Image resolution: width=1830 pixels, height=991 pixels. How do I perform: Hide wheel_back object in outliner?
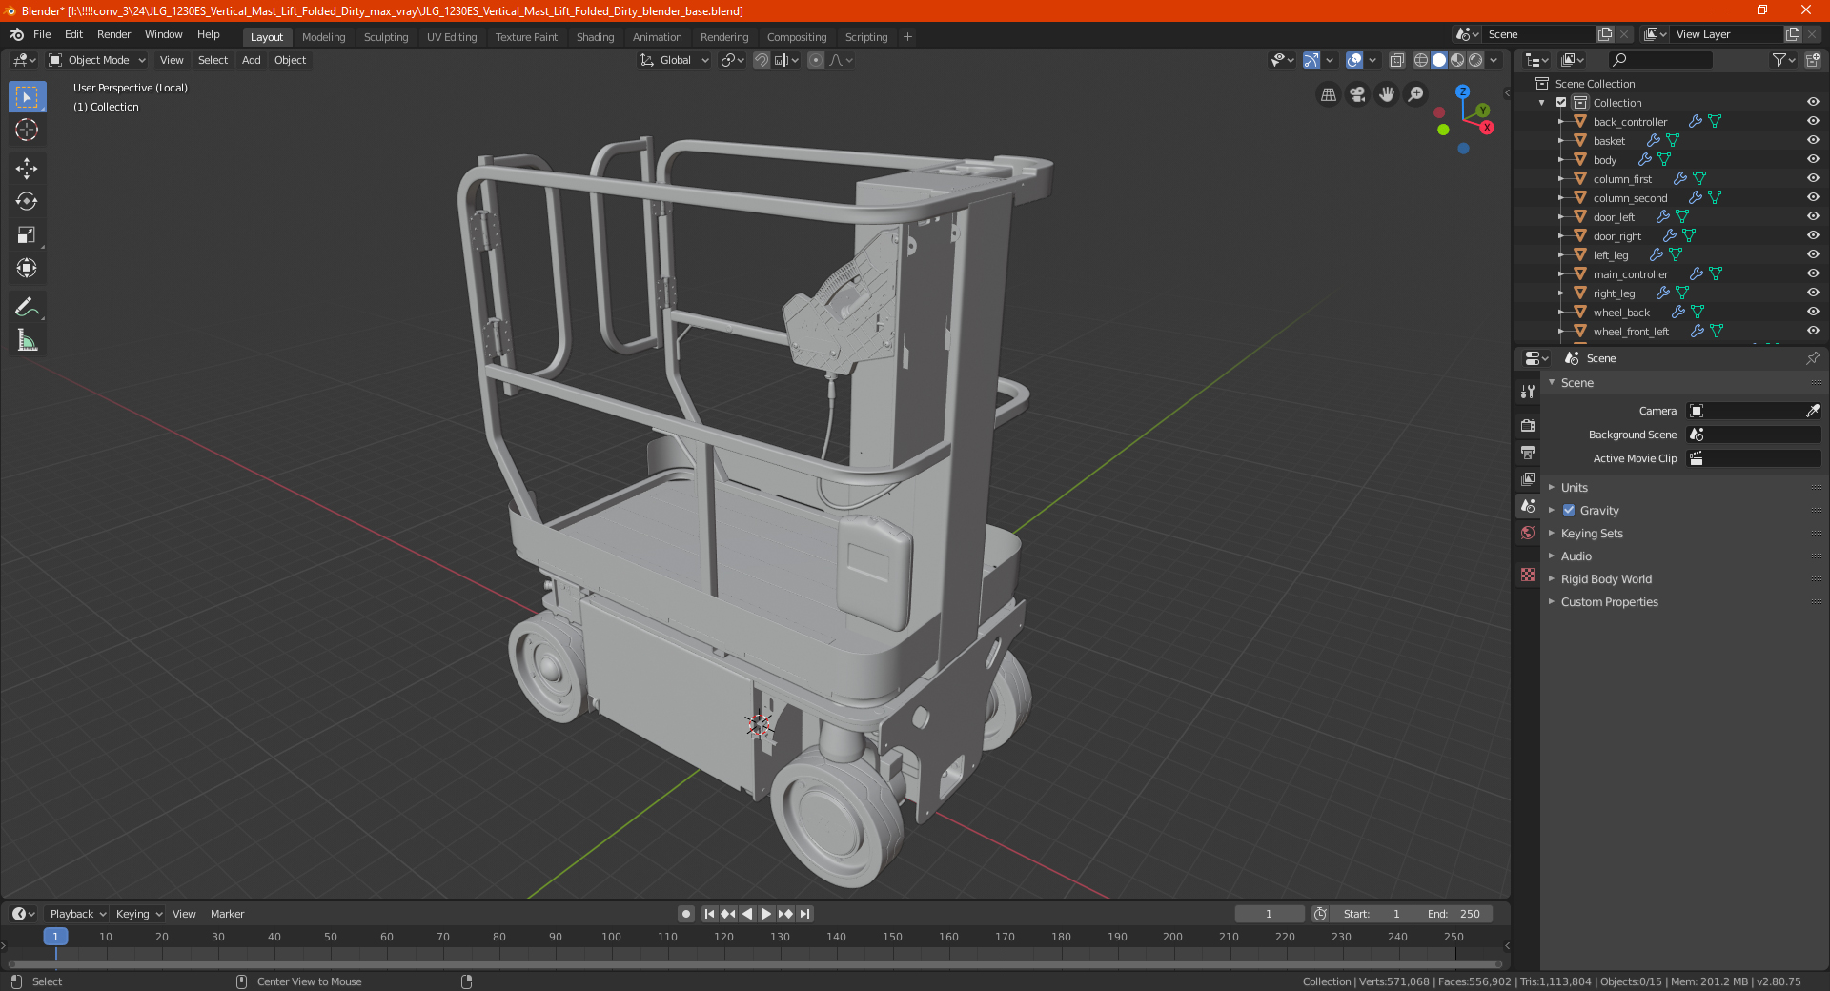tap(1813, 312)
